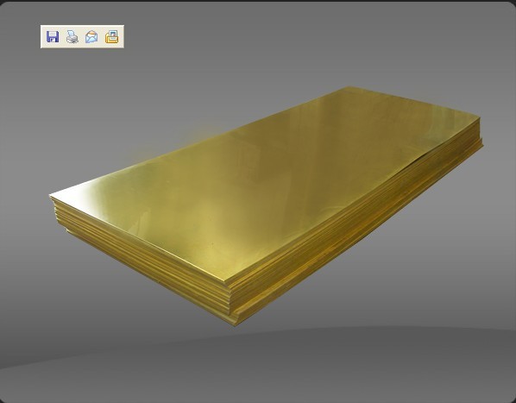Save this image using the floppy disk icon

pos(53,36)
